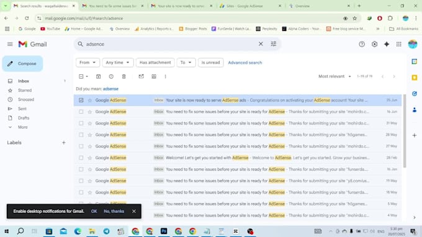Open the Google account avatar in Gmail
422x237 pixels.
click(x=413, y=44)
